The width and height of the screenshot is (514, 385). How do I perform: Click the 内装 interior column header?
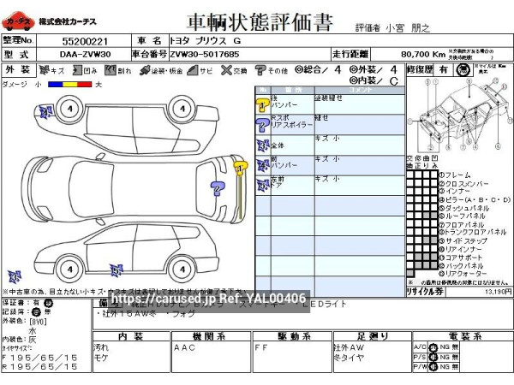click(131, 336)
